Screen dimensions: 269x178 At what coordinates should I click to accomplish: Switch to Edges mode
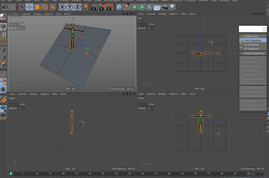coord(3,57)
